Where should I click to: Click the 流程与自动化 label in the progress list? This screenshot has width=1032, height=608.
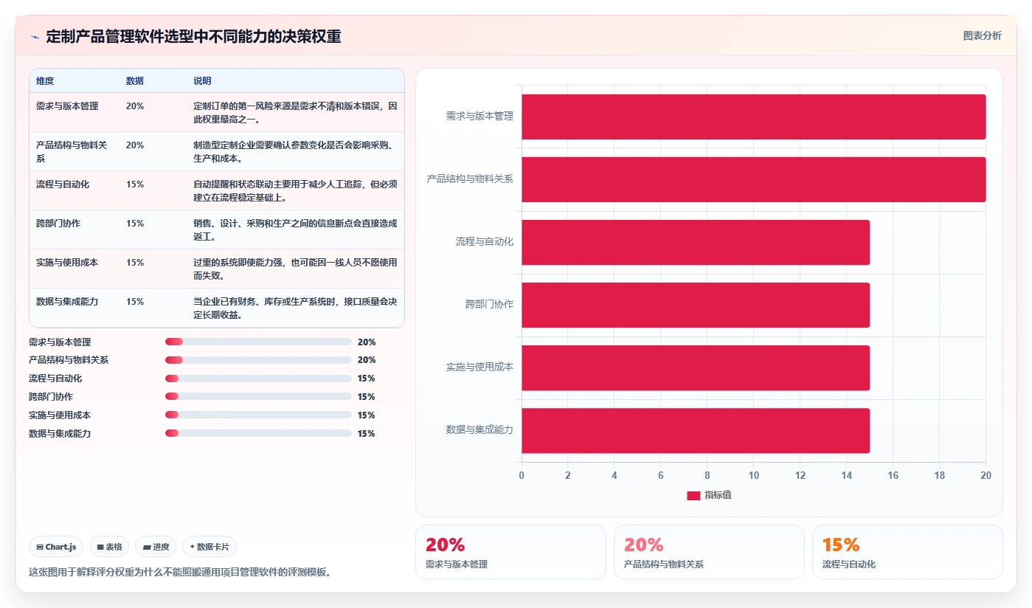[x=55, y=379]
